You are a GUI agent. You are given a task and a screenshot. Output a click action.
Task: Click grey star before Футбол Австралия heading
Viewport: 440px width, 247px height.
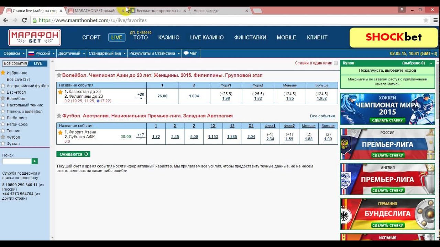pos(59,116)
